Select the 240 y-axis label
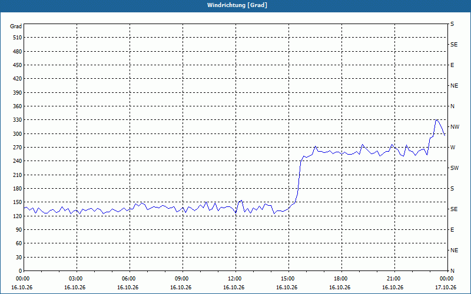This screenshot has height=294, width=471. coord(18,161)
